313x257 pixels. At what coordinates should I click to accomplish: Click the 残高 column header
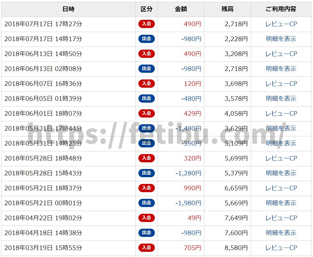227,9
